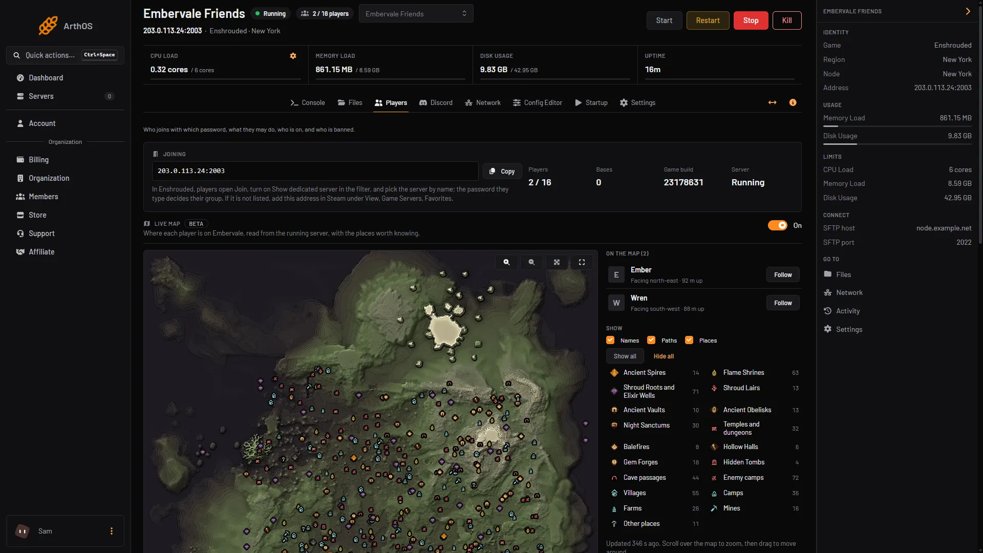Toggle Mines place filter

(x=754, y=508)
